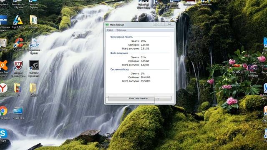Open the Помощь menu in Mem Reduct
The width and height of the screenshot is (267, 150).
pos(121,30)
